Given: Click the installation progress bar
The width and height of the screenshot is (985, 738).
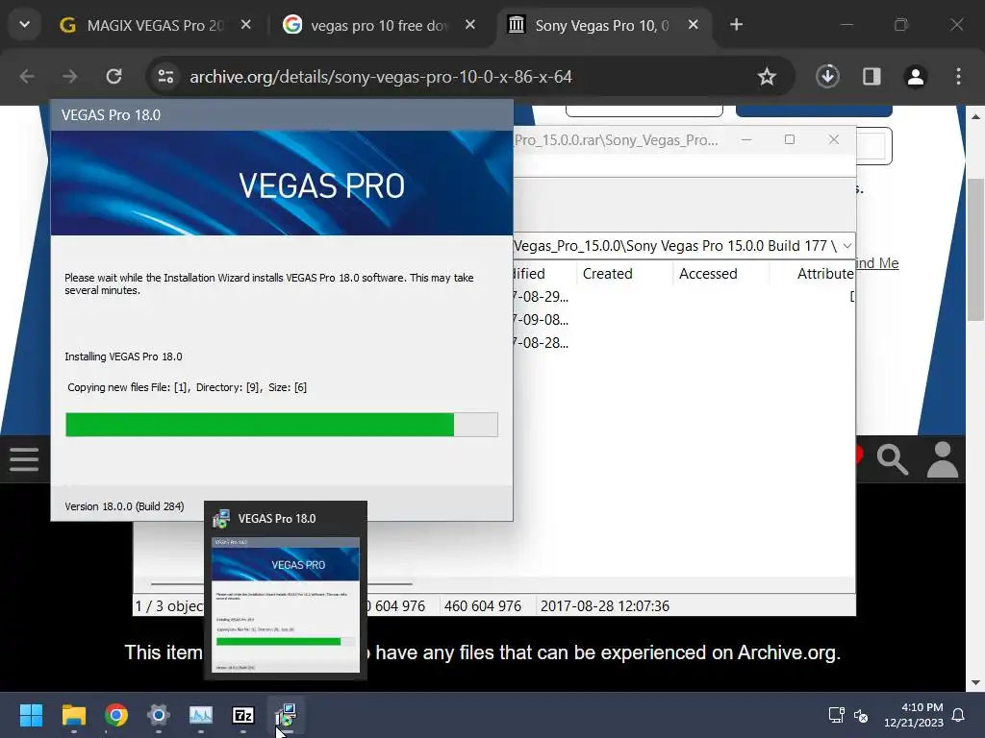Looking at the screenshot, I should [282, 425].
